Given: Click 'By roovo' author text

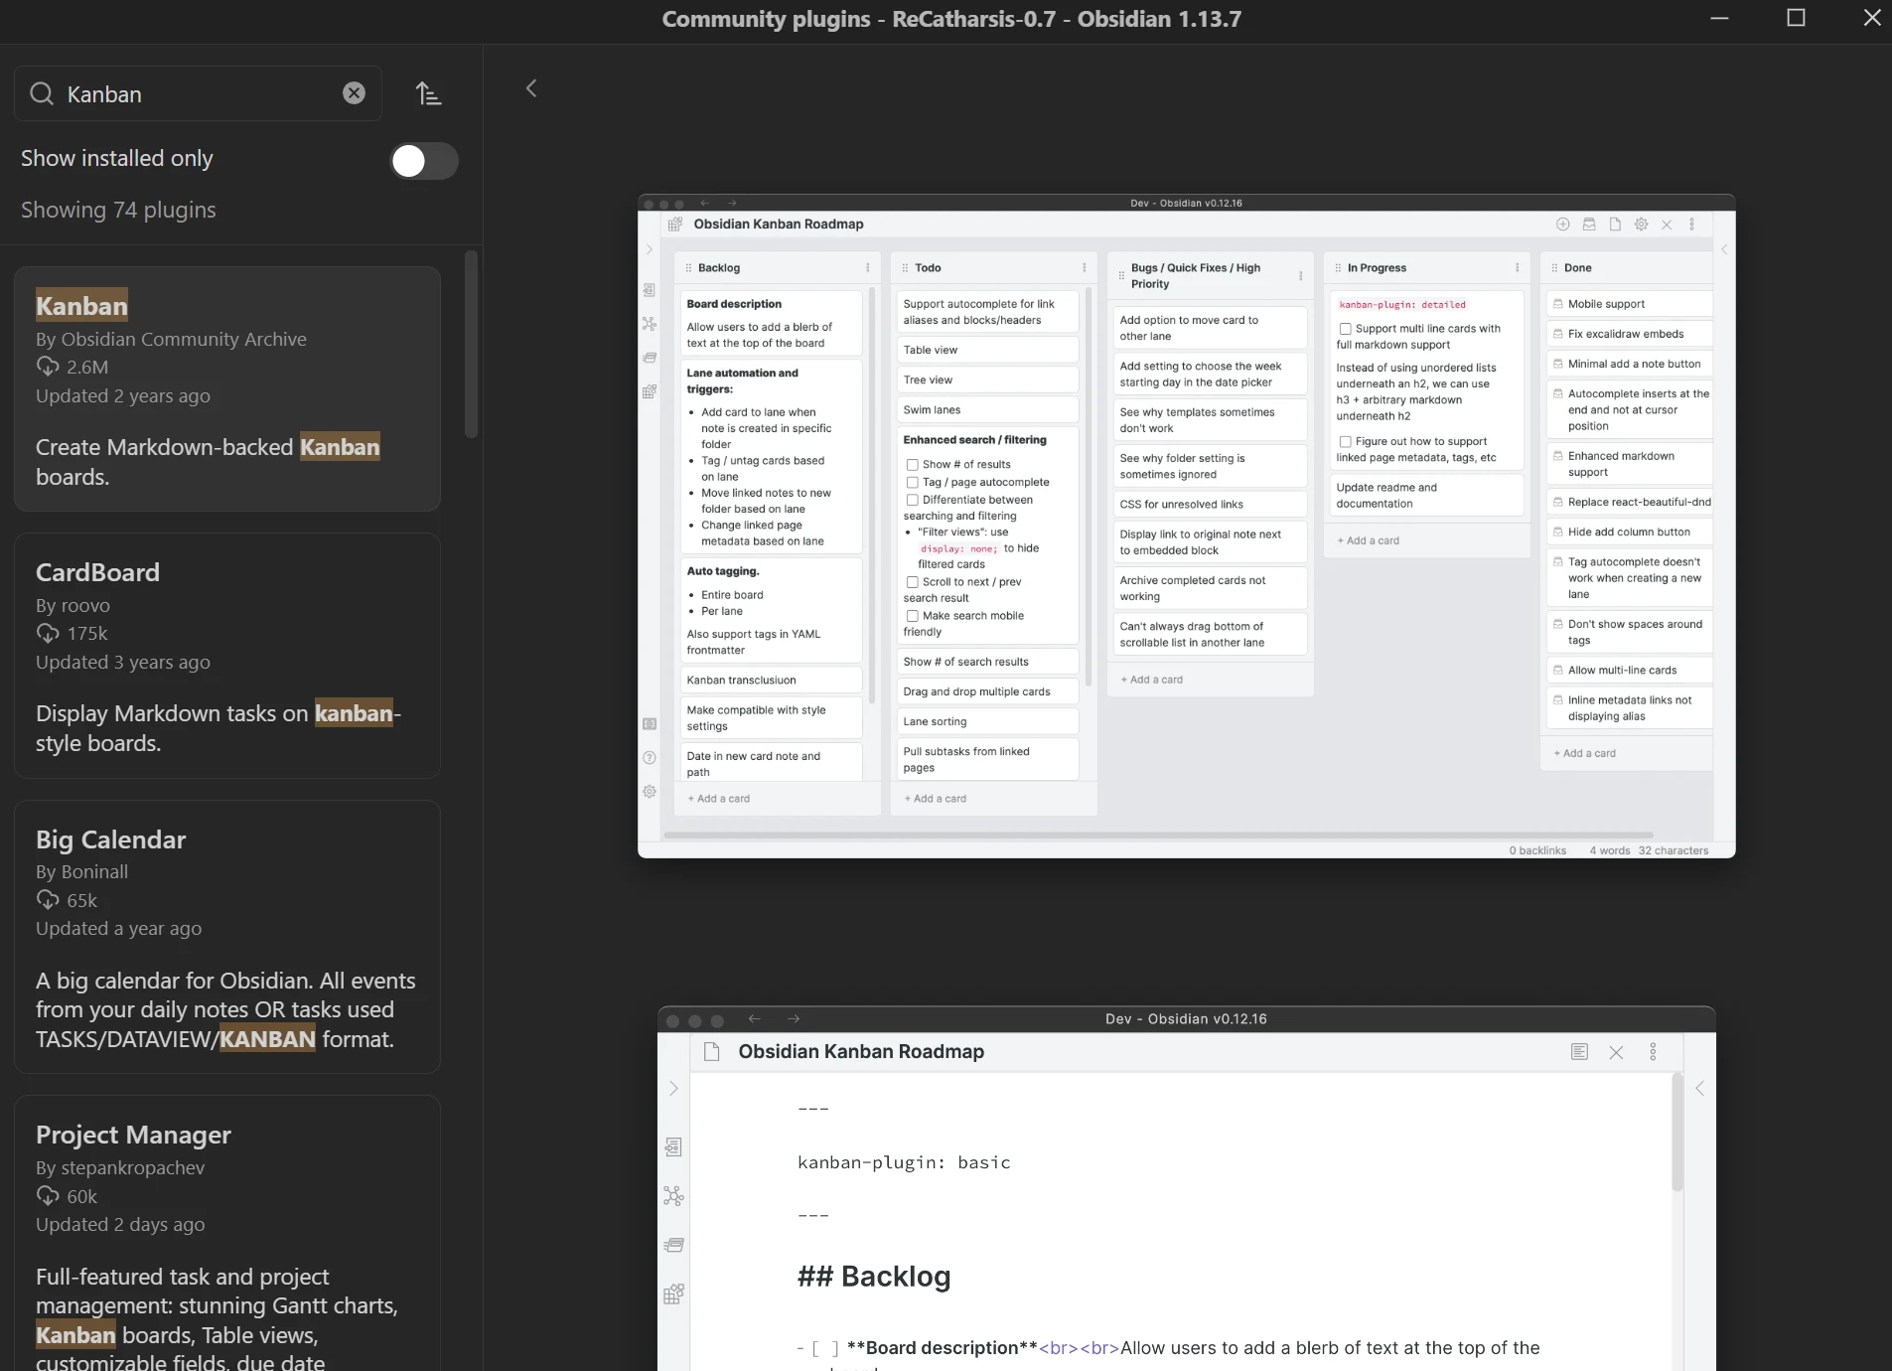Looking at the screenshot, I should click(x=73, y=605).
